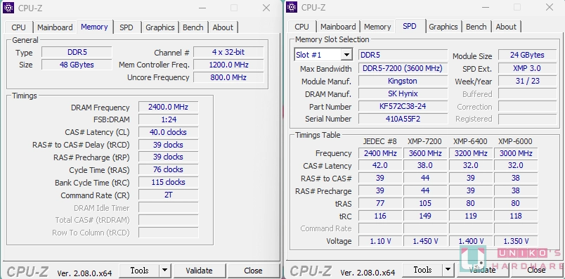Screen dimensions: 565x279
Task: Click the DDR5 memory Type field
Action: click(77, 52)
